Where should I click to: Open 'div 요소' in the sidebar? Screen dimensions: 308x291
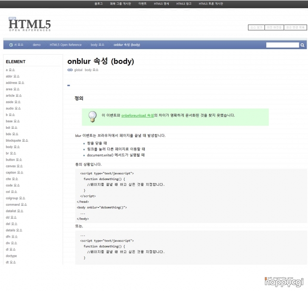tap(11, 243)
